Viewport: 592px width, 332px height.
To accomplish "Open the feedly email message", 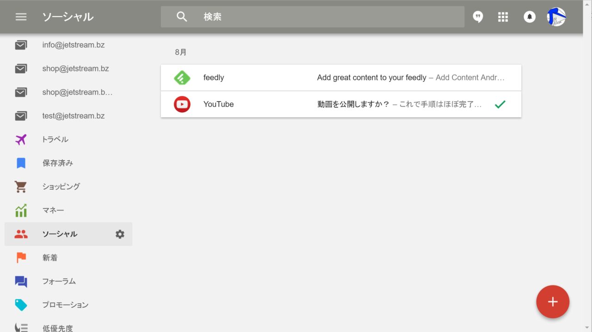I will click(340, 78).
